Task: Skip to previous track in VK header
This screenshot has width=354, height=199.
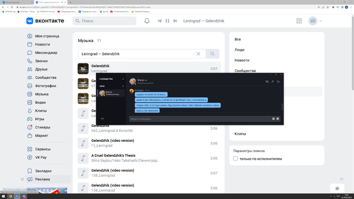Action: pyautogui.click(x=160, y=21)
